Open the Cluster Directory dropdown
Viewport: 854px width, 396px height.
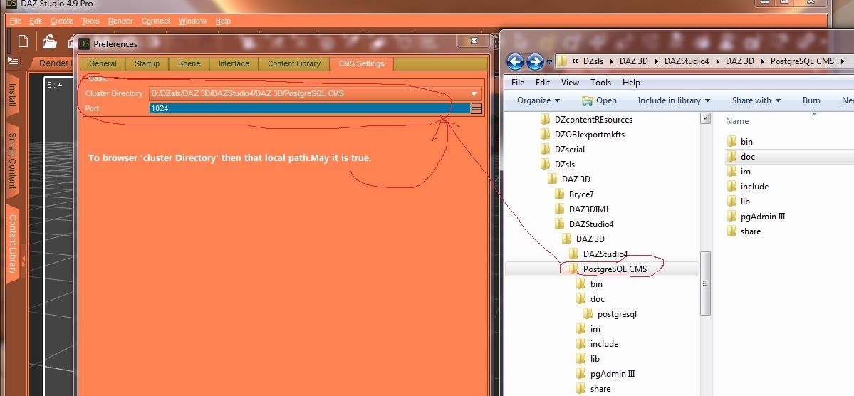click(474, 94)
